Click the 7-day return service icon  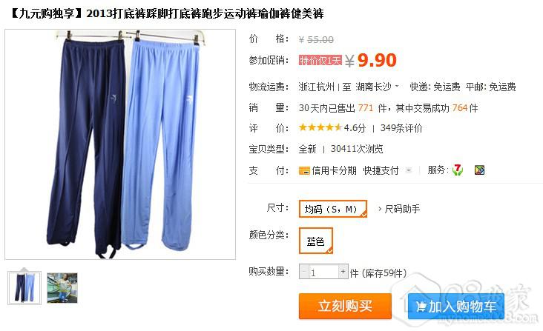point(458,170)
